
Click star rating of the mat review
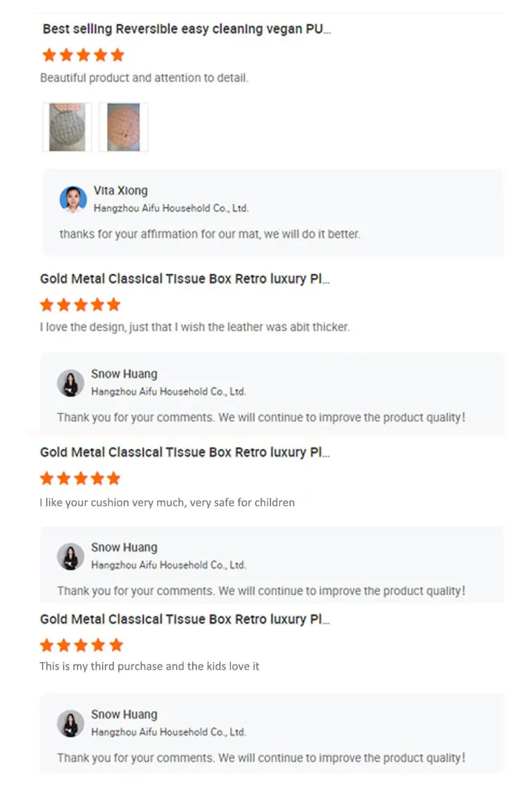tap(83, 54)
